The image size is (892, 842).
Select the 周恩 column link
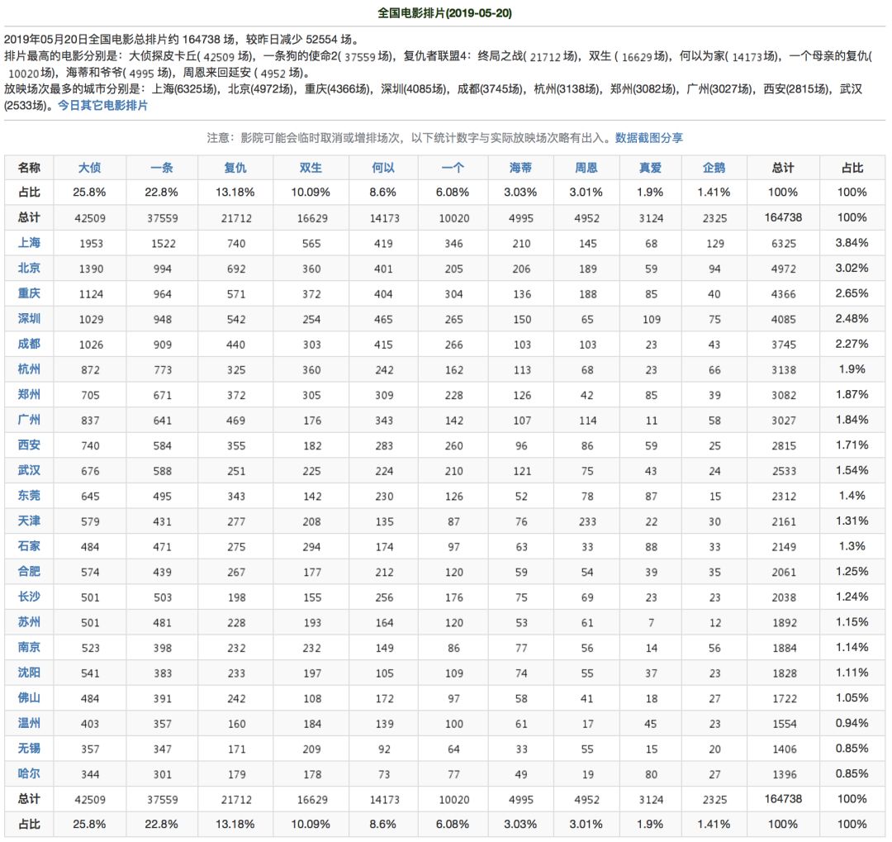coord(586,167)
